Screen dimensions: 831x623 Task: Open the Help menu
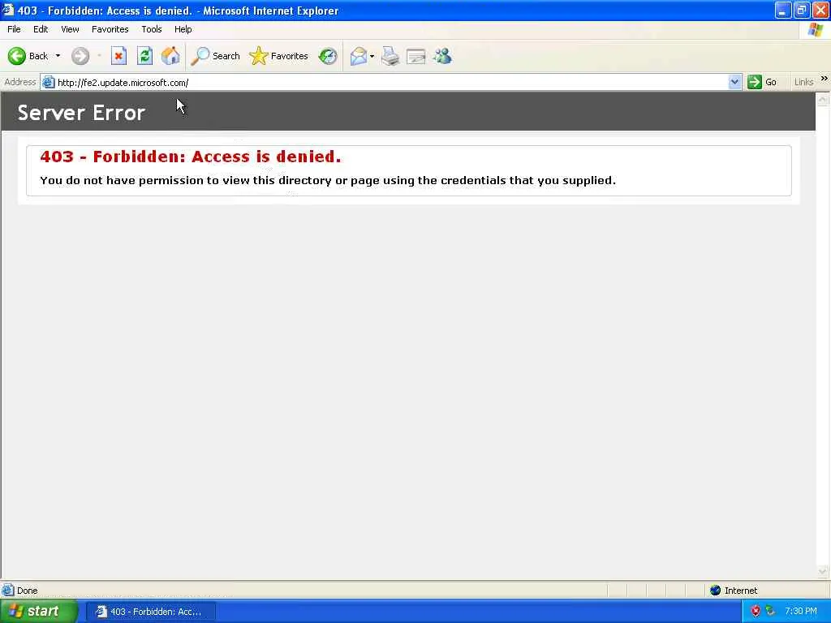(183, 29)
